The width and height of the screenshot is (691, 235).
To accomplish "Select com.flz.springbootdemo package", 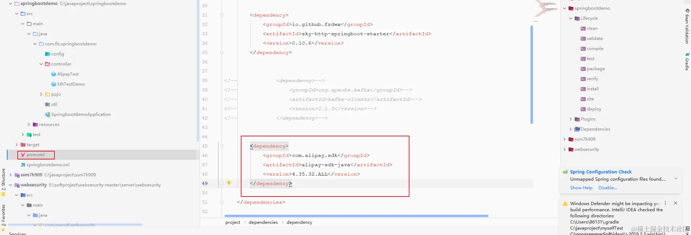I will (71, 44).
